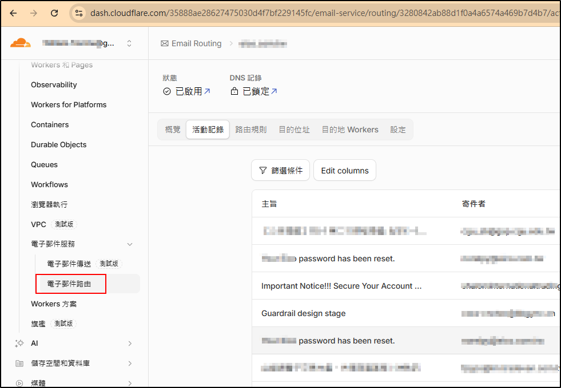561x388 pixels.
Task: Open the 目的地 Workers tab
Action: (350, 130)
